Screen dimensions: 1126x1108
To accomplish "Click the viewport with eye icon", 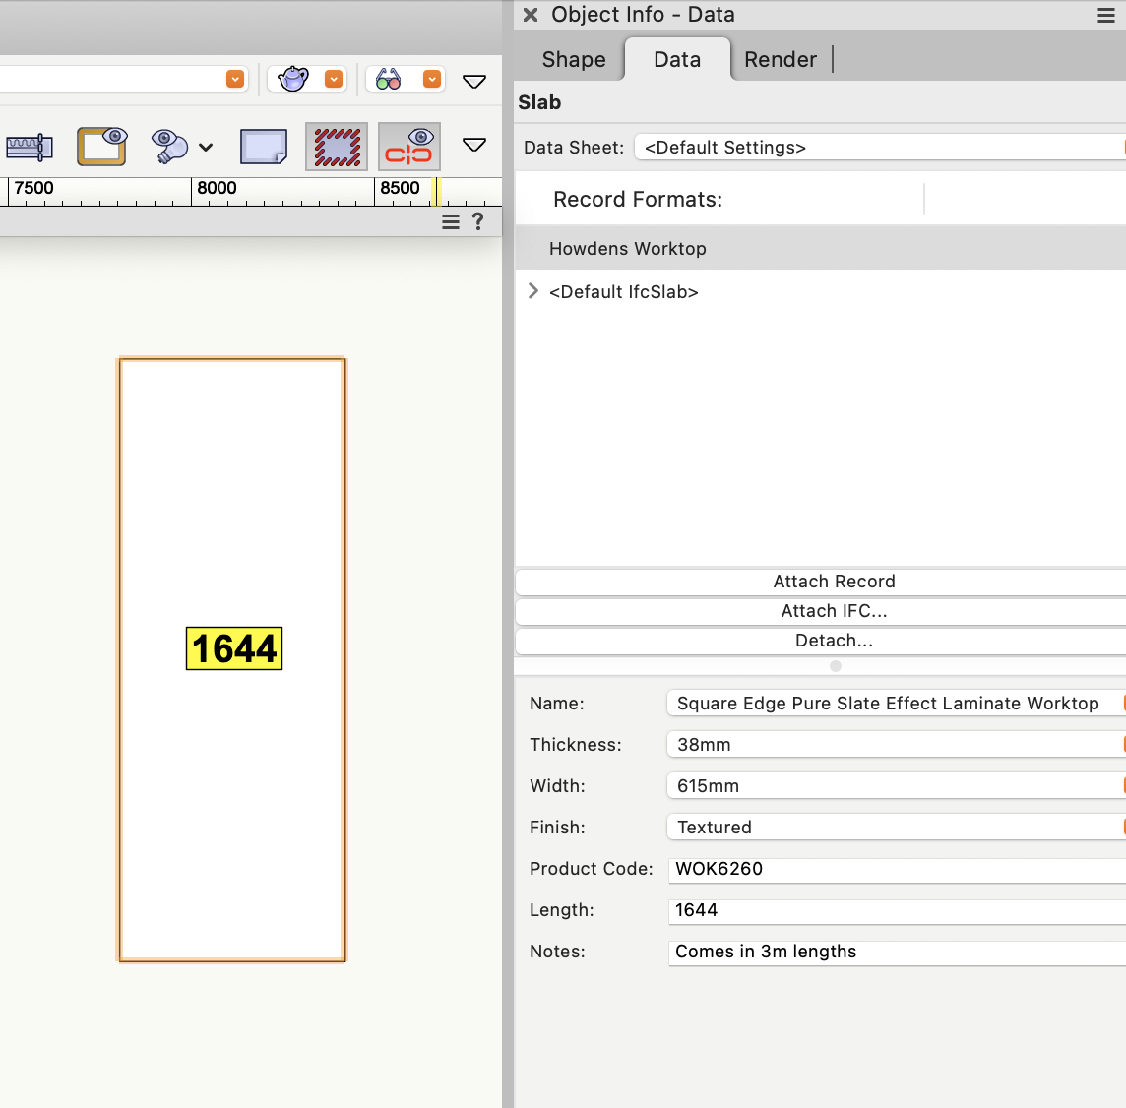I will (x=101, y=145).
